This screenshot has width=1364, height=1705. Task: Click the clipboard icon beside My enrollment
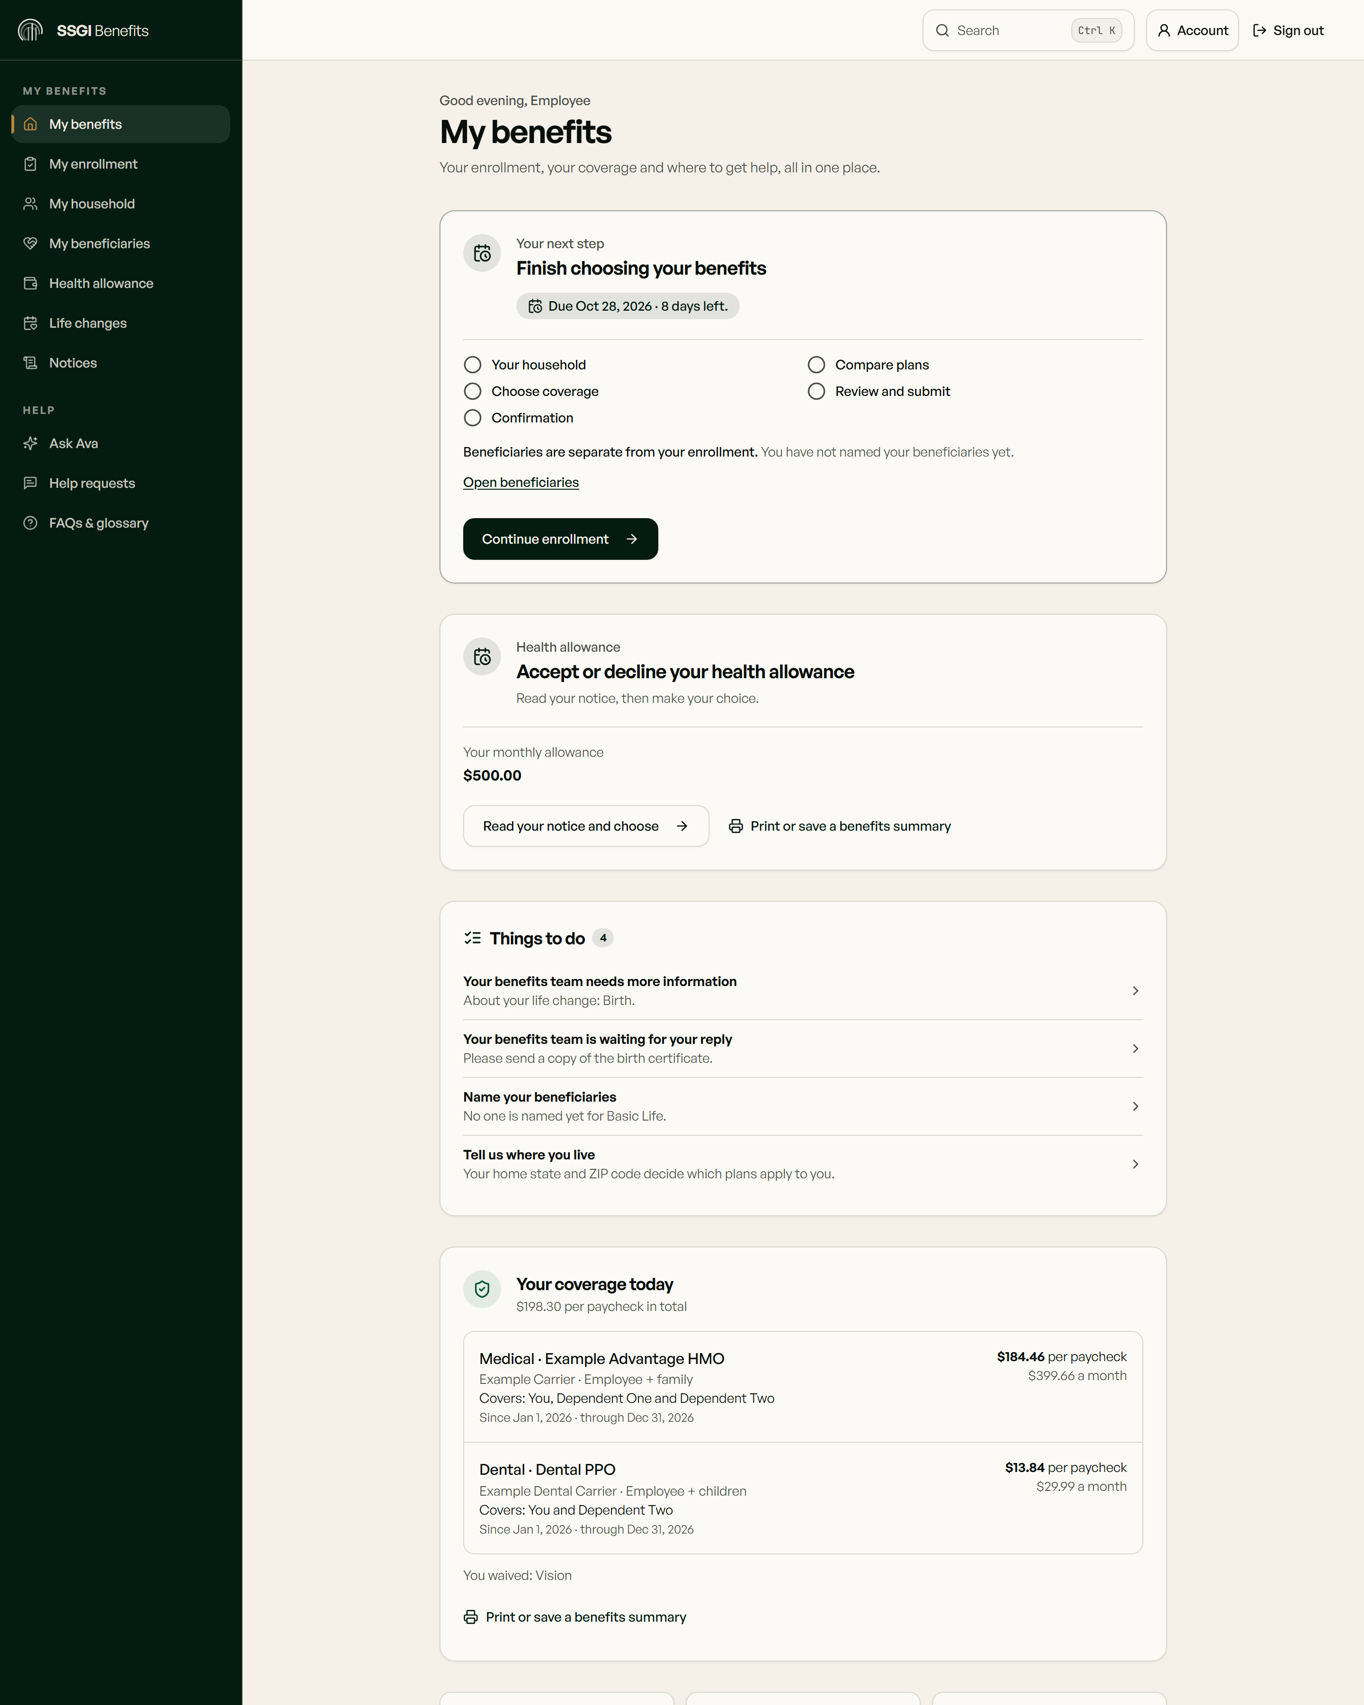coord(30,164)
